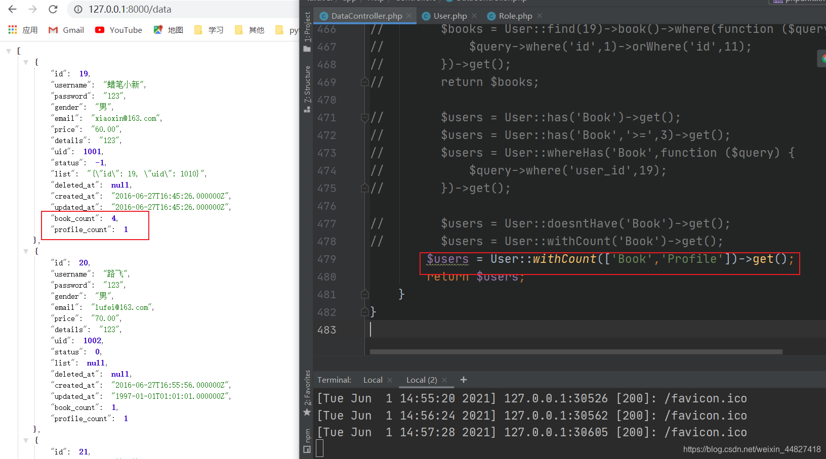
Task: Open the 1: Project tool window
Action: pyautogui.click(x=307, y=32)
